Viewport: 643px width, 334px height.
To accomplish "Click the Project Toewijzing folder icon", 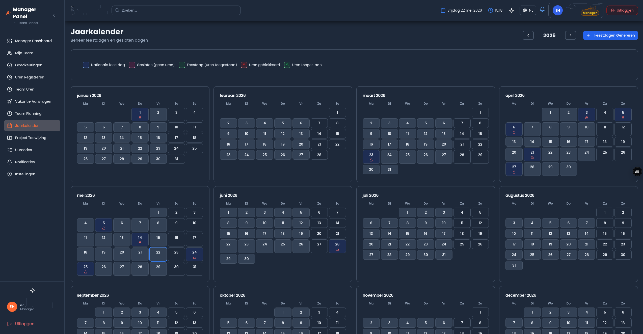I will pyautogui.click(x=10, y=138).
